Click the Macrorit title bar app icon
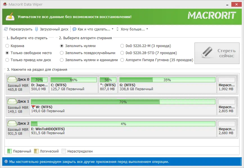 pos(5,4)
